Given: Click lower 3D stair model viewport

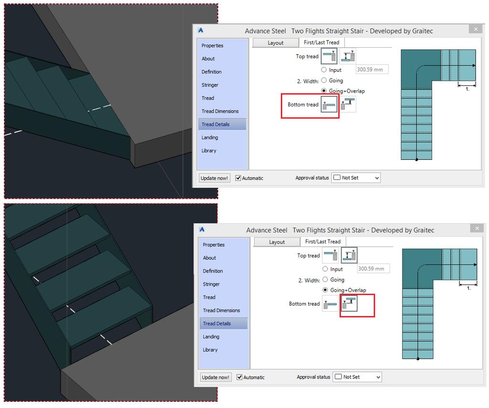Looking at the screenshot, I should click(x=111, y=303).
